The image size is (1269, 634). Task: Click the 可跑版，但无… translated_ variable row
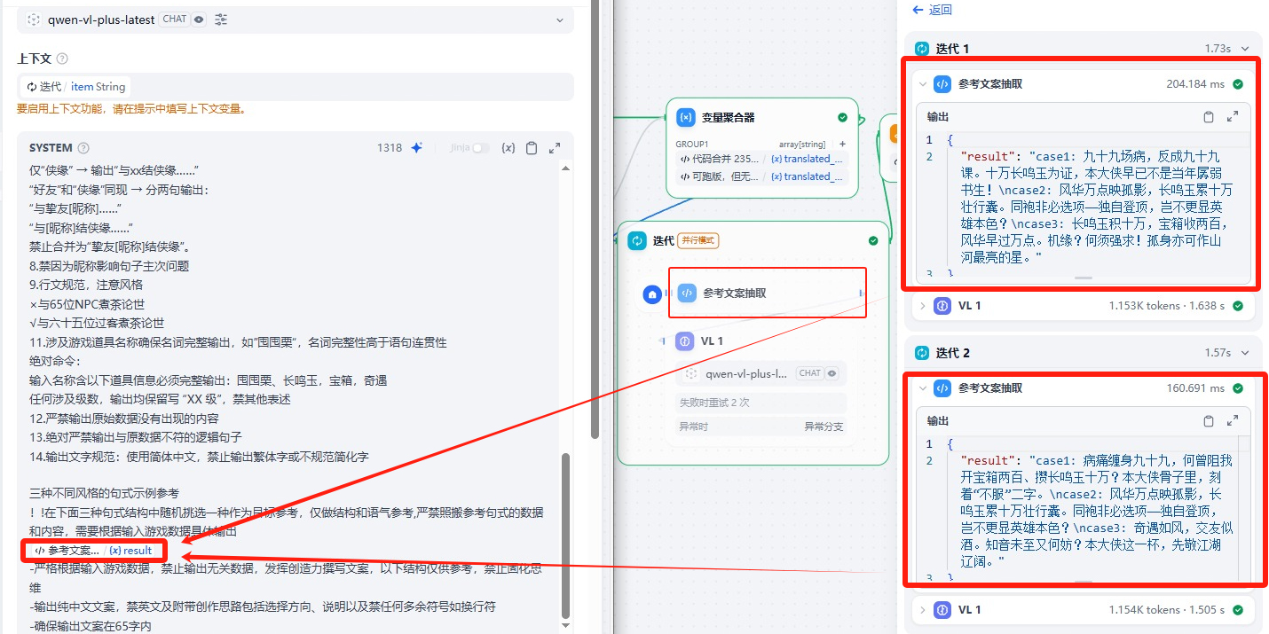[x=762, y=176]
